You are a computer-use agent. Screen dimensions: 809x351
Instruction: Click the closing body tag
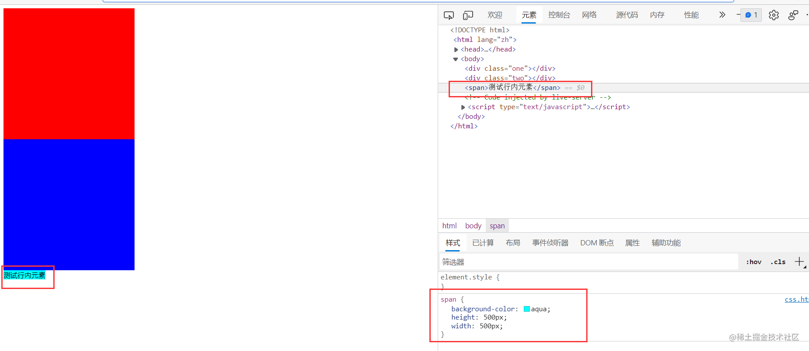(x=471, y=117)
